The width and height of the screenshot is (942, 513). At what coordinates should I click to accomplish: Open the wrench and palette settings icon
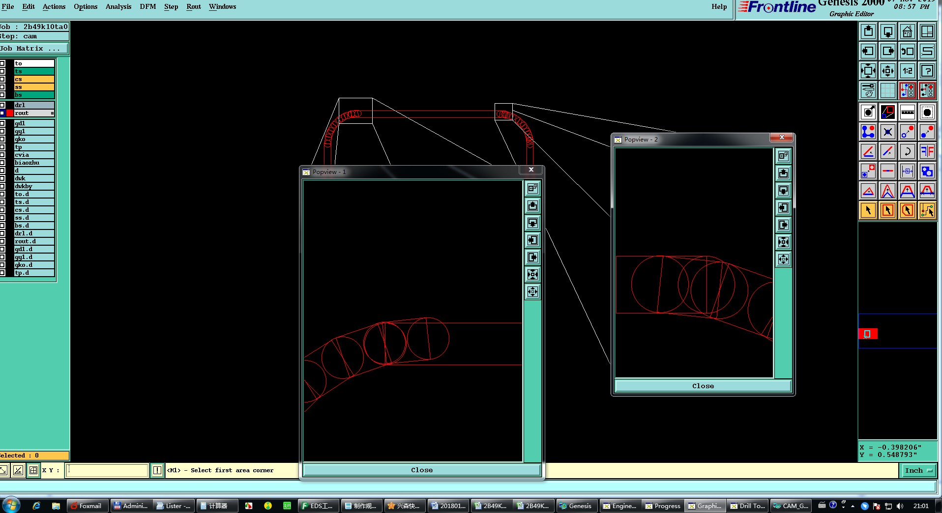pyautogui.click(x=868, y=90)
